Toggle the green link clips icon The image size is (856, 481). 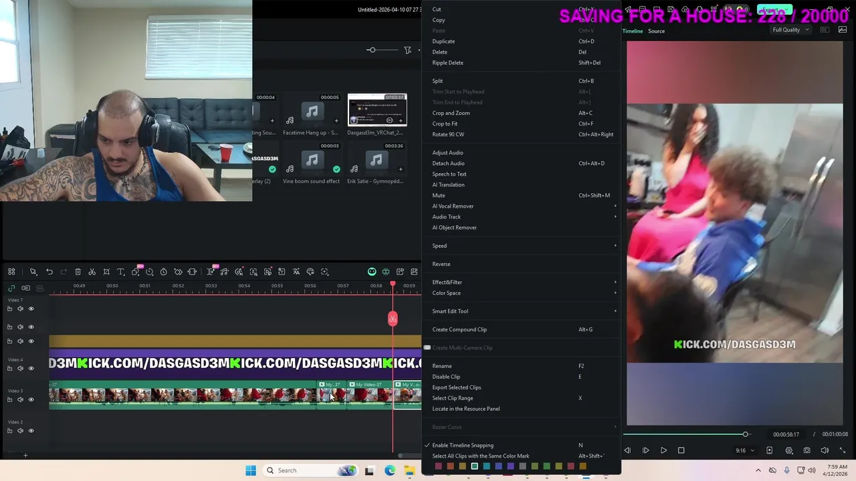pyautogui.click(x=11, y=288)
